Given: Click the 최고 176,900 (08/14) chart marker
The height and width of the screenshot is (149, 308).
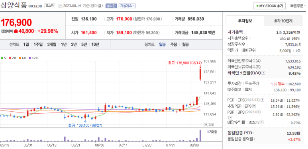Looking at the screenshot, I should pos(185,63).
